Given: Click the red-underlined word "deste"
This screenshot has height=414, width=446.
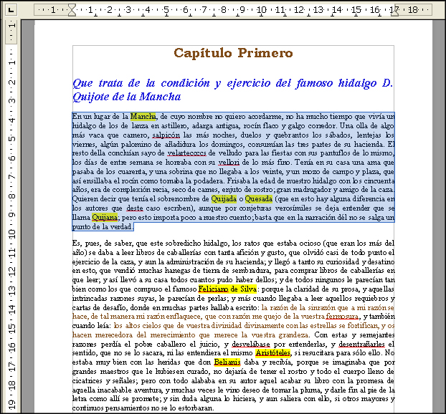Looking at the screenshot, I should (135, 208).
